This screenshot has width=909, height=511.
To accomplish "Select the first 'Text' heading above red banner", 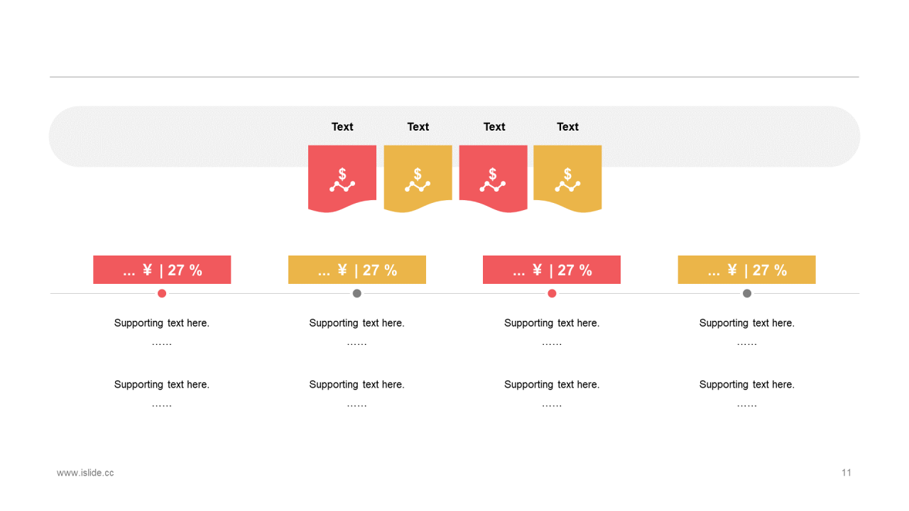I will coord(342,126).
